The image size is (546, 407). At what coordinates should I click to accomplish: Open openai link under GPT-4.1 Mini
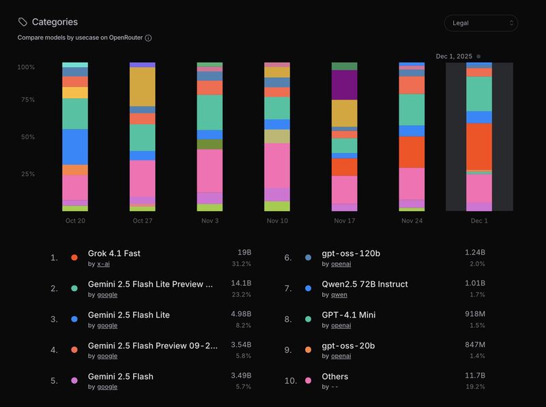(341, 326)
